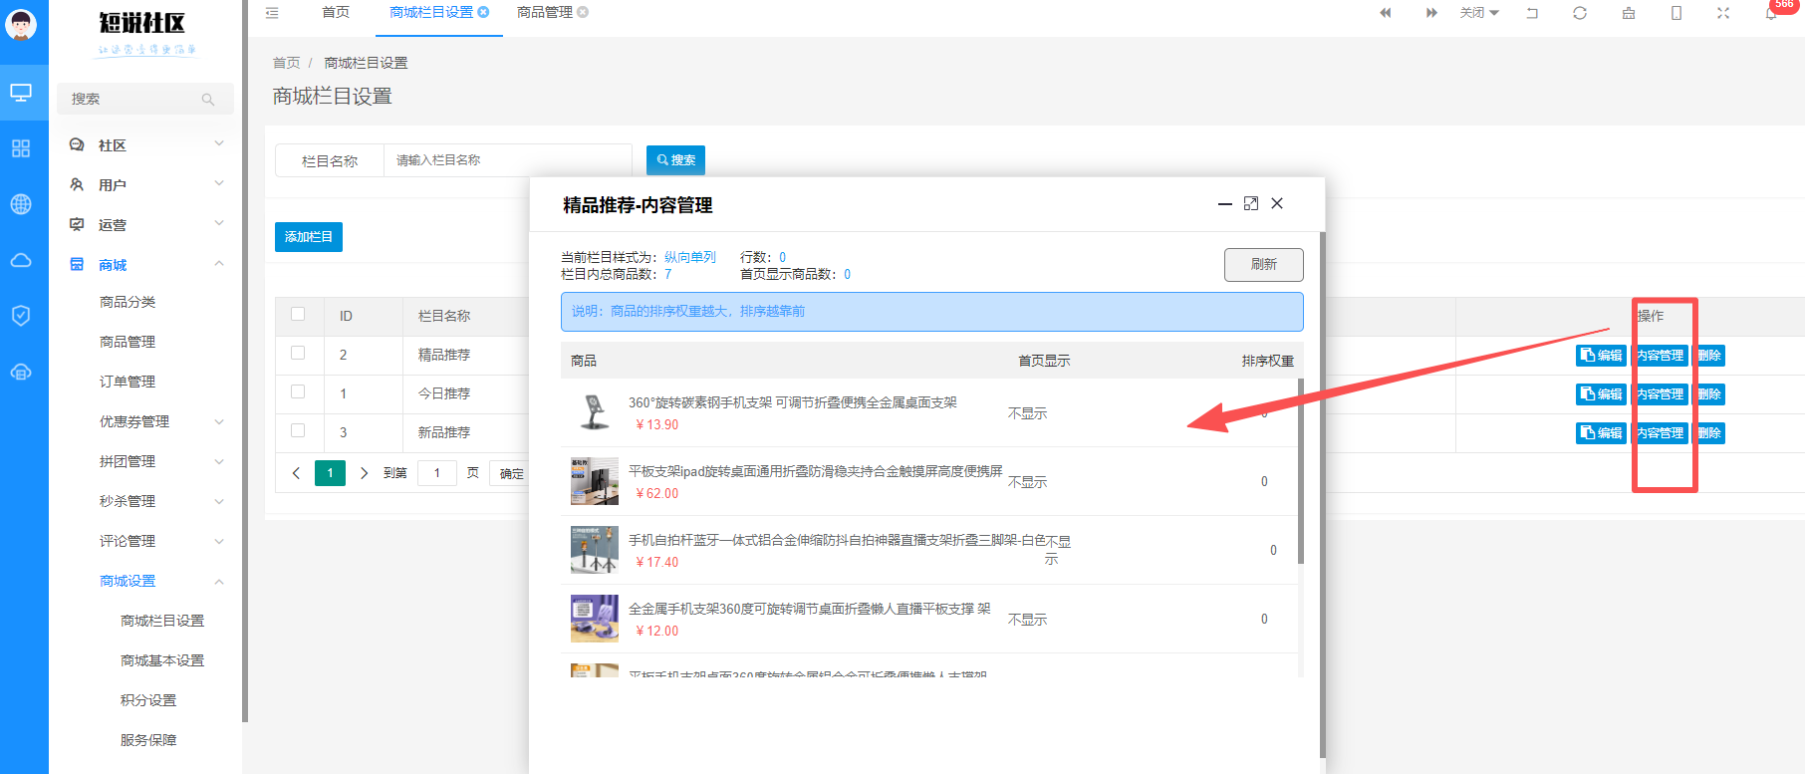This screenshot has height=774, width=1805.
Task: Go to next page in table pagination
Action: coord(365,473)
